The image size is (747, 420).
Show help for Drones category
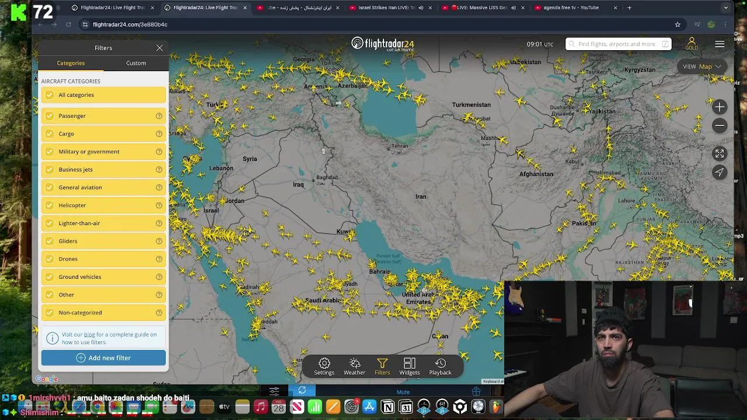click(x=159, y=259)
